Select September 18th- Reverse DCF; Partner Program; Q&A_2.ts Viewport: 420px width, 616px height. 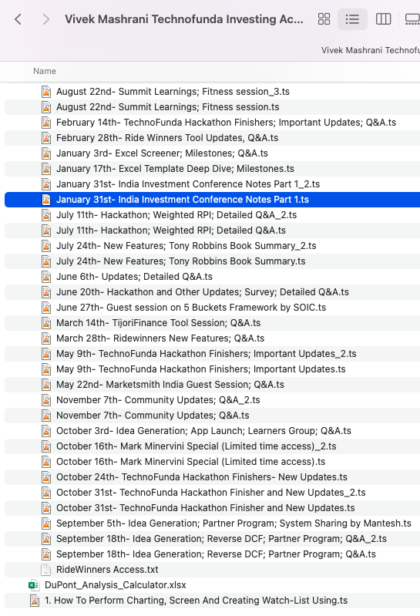click(221, 539)
